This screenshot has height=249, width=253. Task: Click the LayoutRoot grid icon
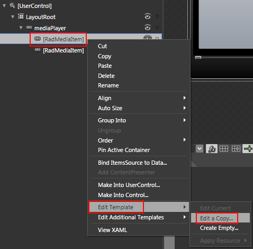pos(21,16)
